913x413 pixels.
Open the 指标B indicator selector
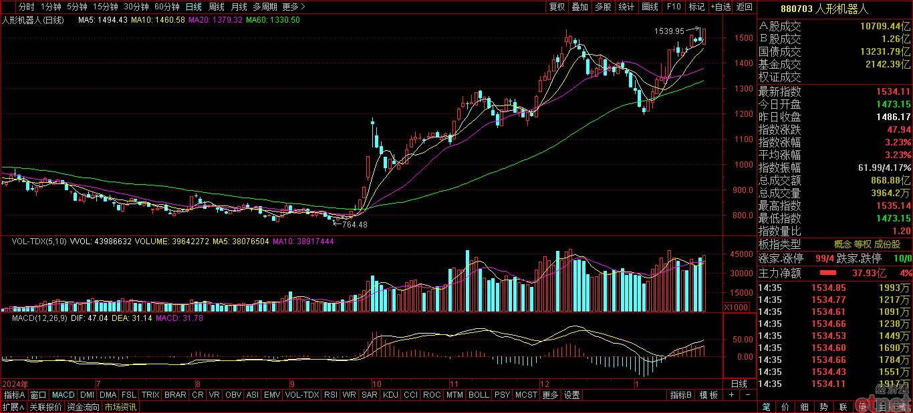click(x=681, y=395)
